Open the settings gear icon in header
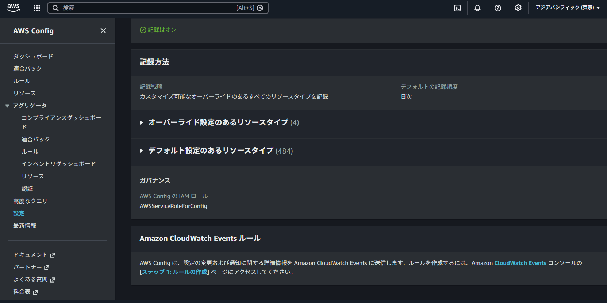 pyautogui.click(x=518, y=8)
